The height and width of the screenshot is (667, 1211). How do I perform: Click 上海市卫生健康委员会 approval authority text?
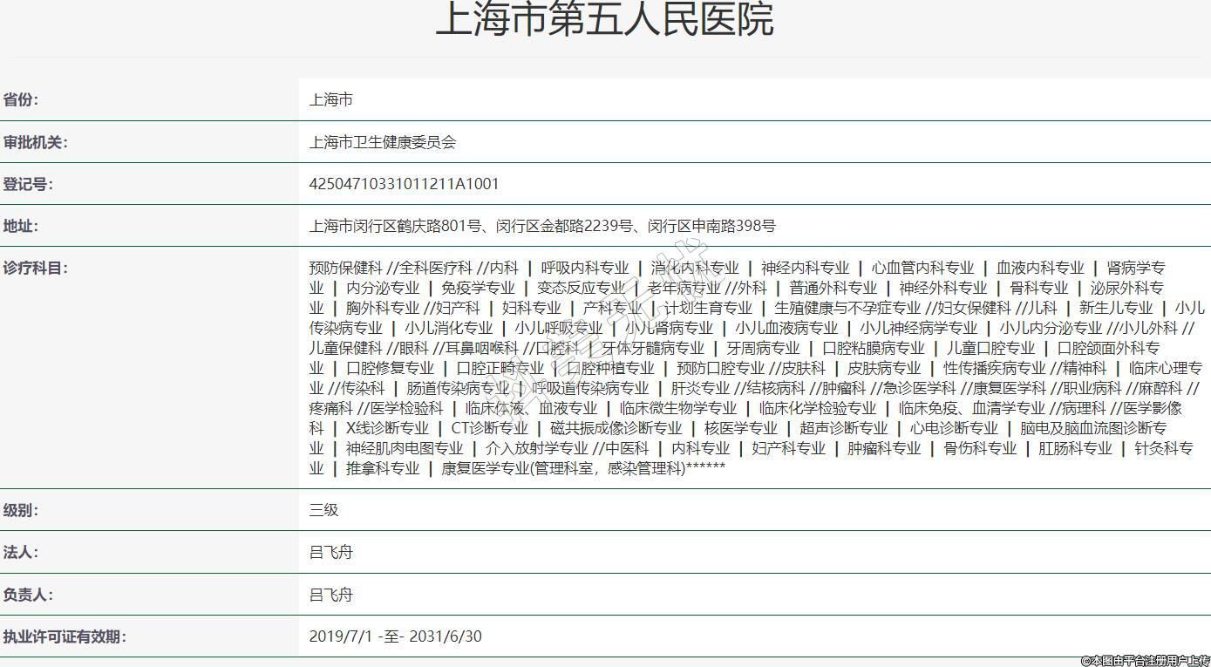[383, 142]
